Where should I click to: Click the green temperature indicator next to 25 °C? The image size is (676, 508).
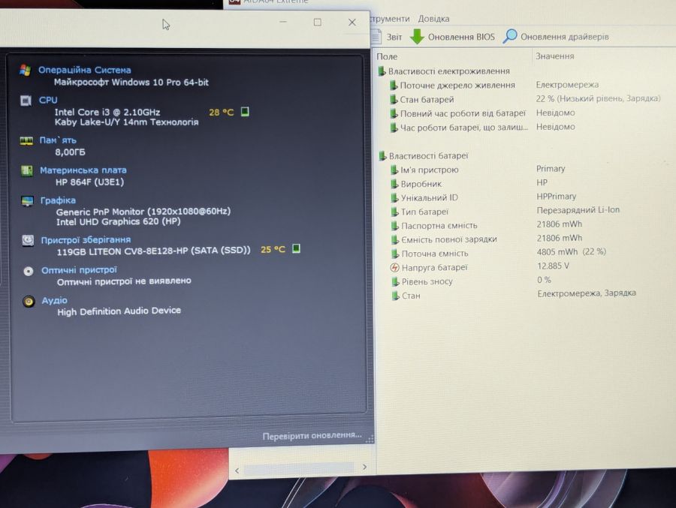[296, 248]
